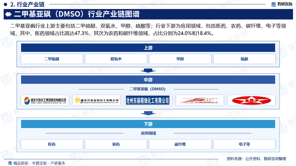The image size is (296, 166).
Task: Click the 碳纤维 application box
Action: tap(180, 144)
